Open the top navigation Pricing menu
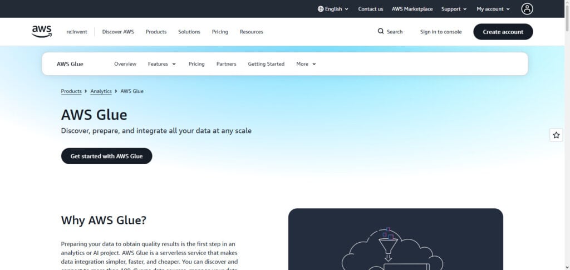570x270 pixels. click(x=220, y=32)
